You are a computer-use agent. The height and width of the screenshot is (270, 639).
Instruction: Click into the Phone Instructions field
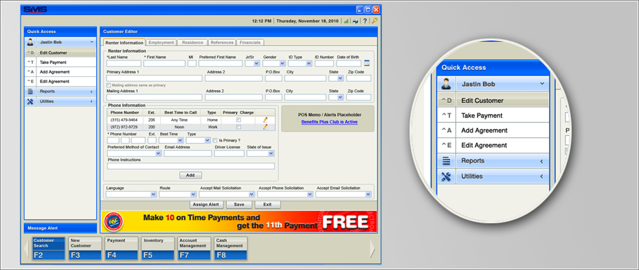[x=191, y=166]
